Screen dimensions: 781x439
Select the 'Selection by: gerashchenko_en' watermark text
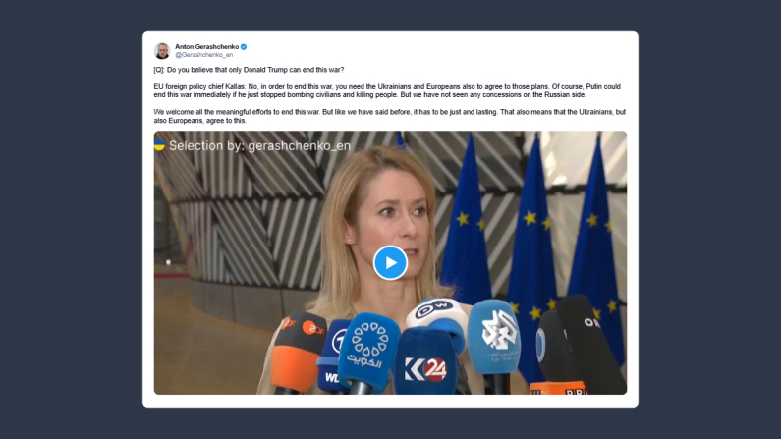pos(259,145)
